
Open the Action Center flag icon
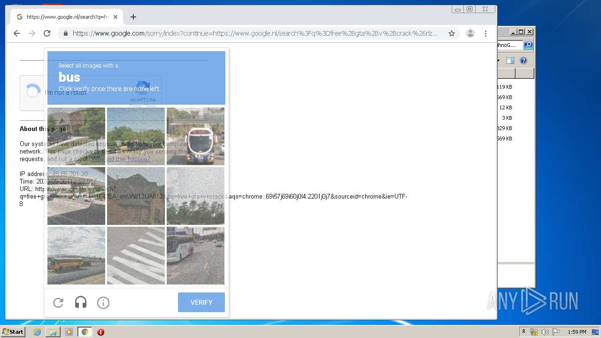556,332
